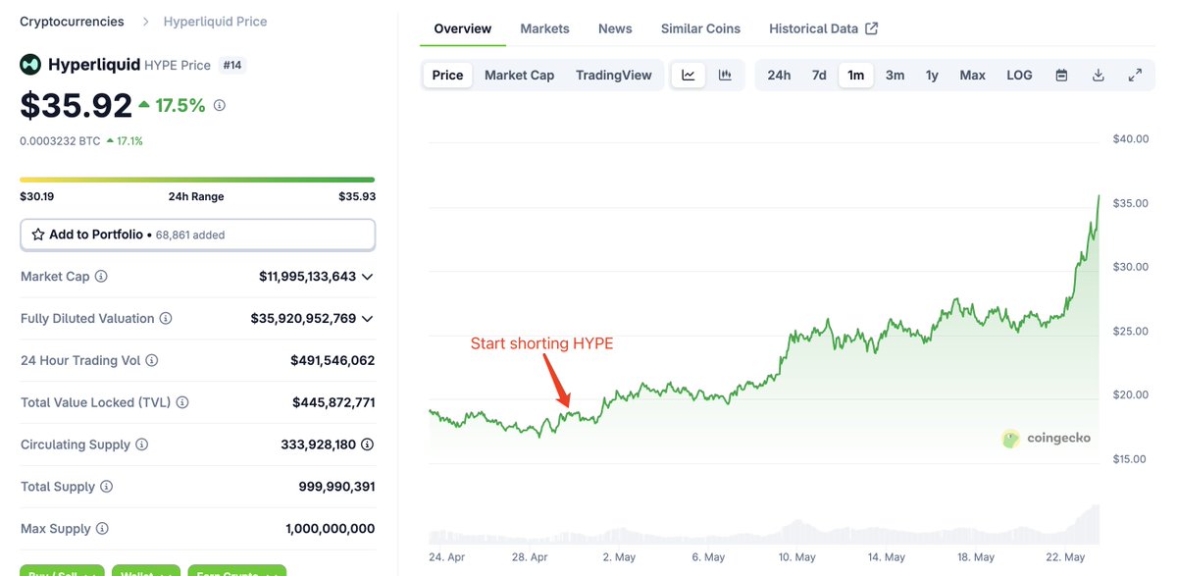
Task: Set chart range to 3m
Action: pos(896,75)
